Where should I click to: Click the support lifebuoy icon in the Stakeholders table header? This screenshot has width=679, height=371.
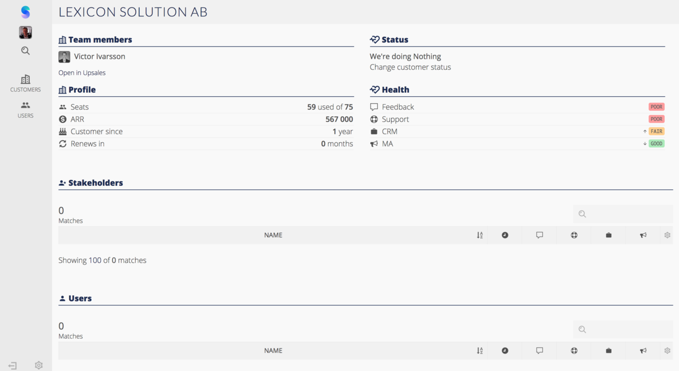point(574,234)
